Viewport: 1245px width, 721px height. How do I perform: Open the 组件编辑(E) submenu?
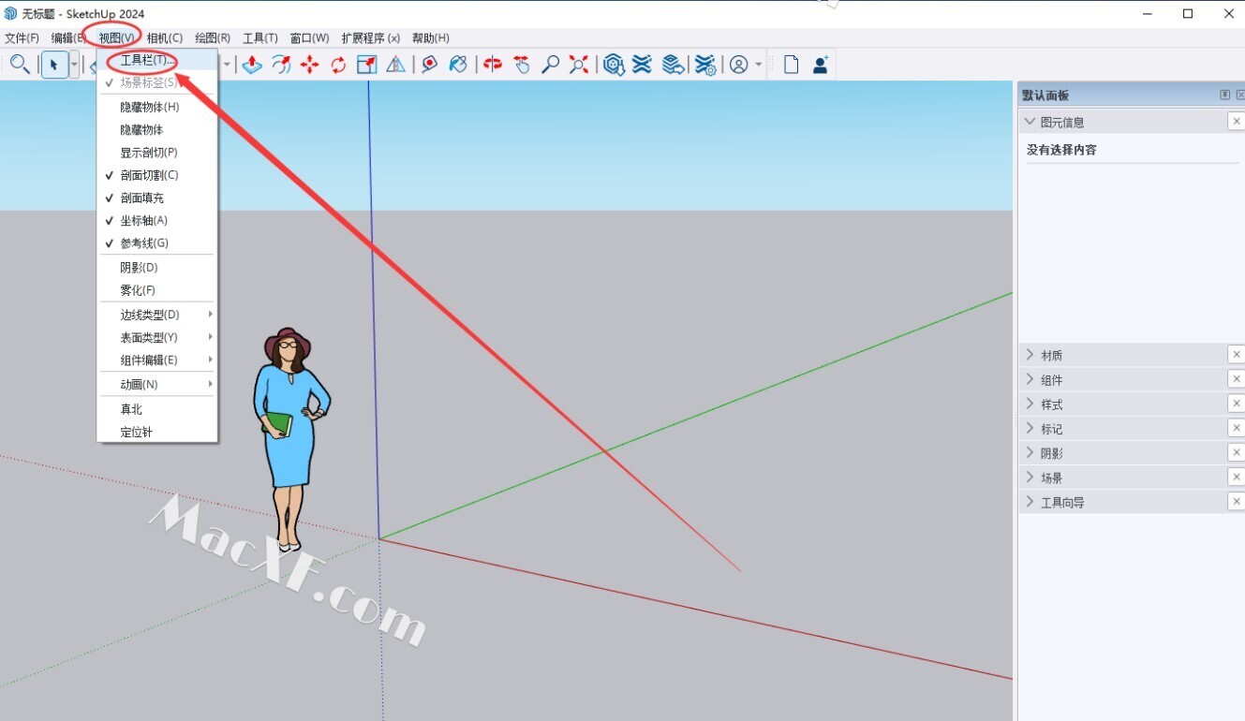157,360
